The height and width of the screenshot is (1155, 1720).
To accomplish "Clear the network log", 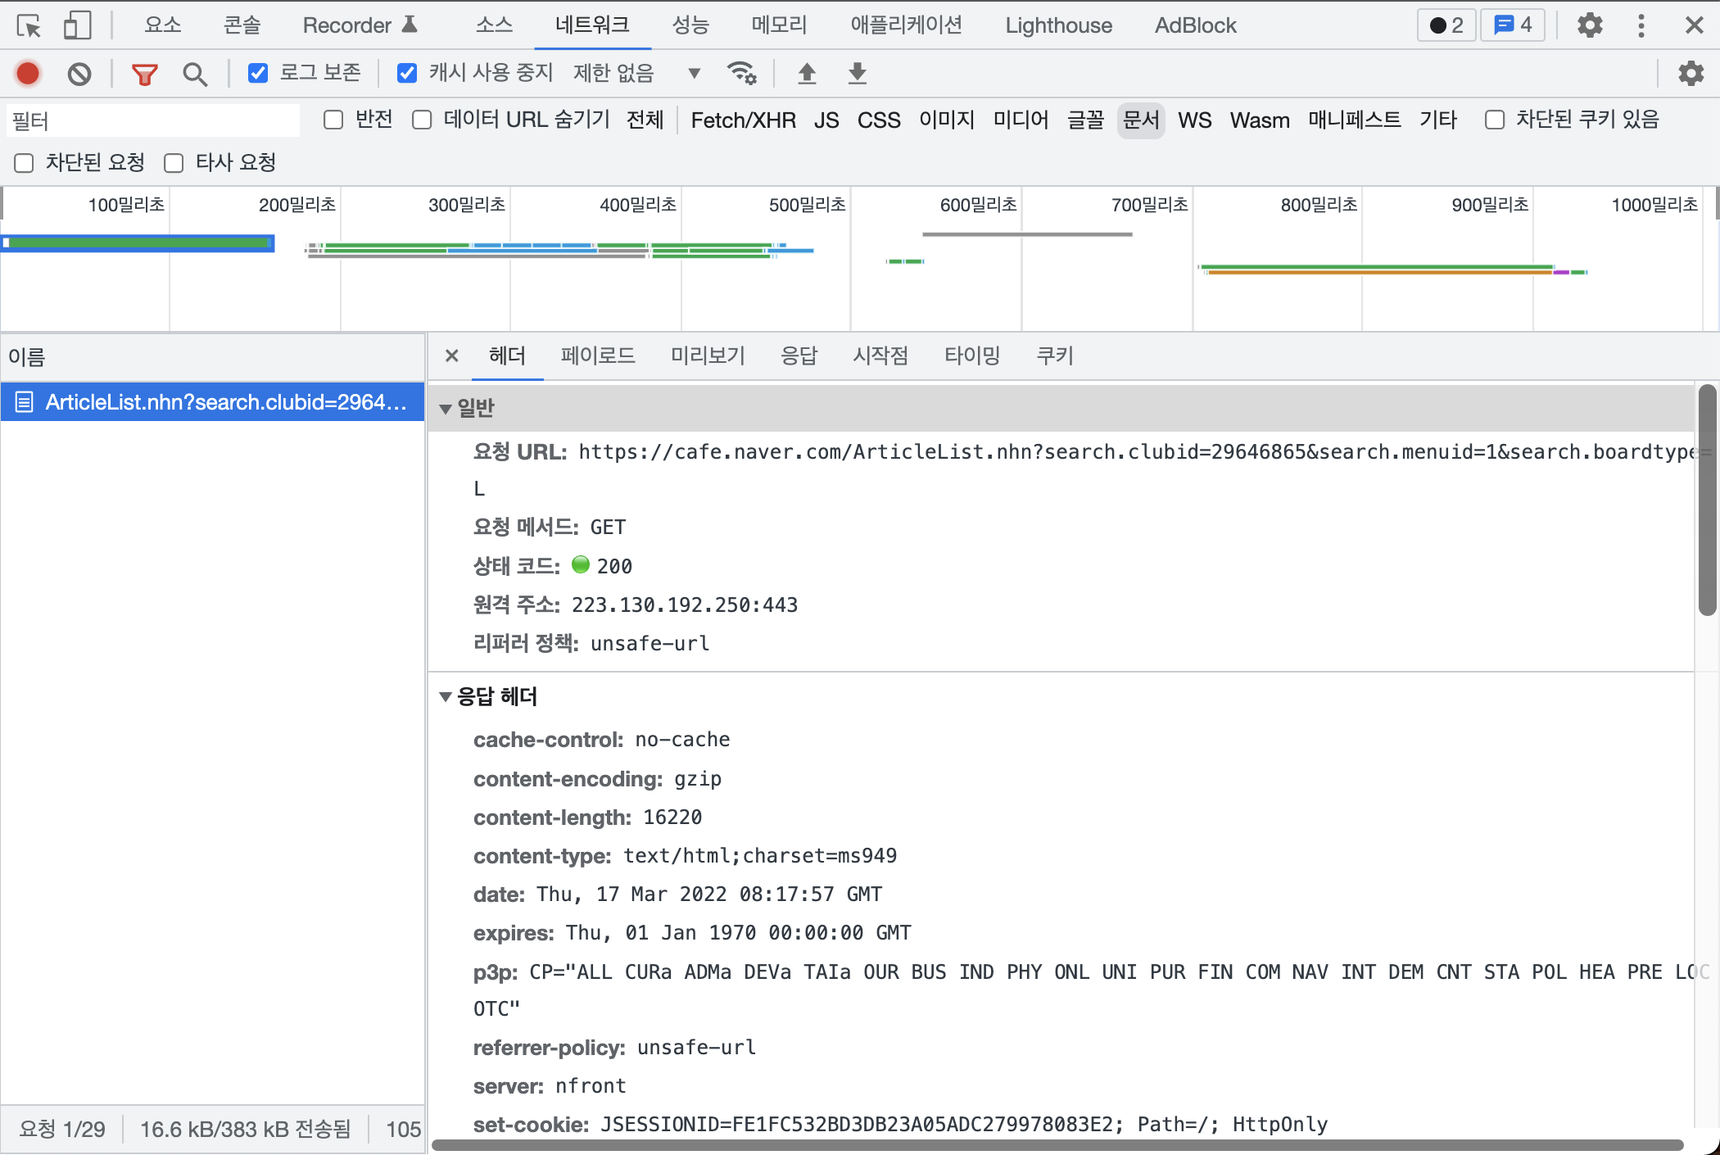I will click(79, 74).
